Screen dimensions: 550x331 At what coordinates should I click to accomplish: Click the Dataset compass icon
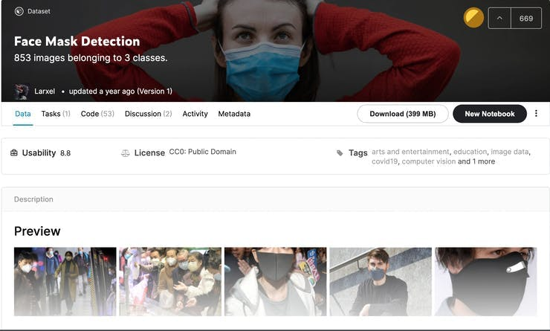(x=19, y=11)
